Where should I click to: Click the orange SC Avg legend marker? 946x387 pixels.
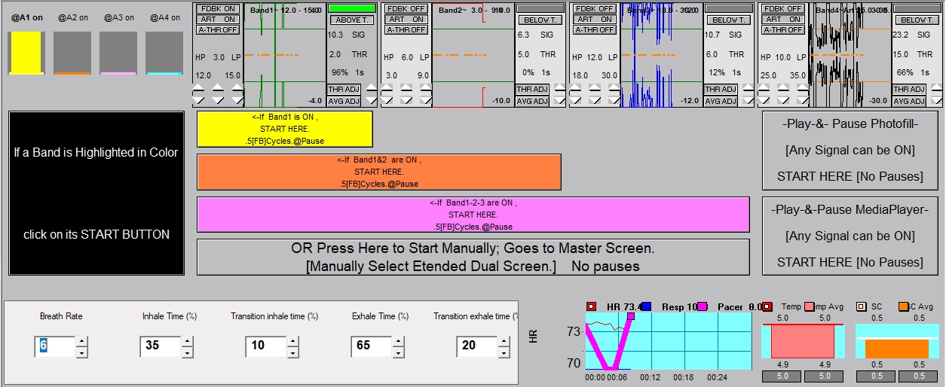(903, 306)
